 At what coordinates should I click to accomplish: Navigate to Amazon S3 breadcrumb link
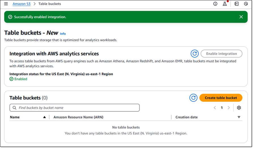[x=22, y=4]
